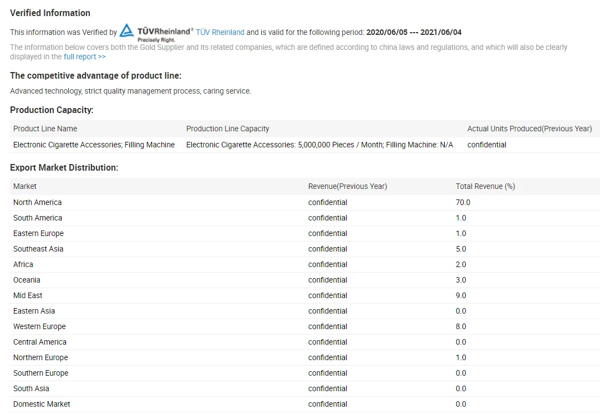610x415 pixels.
Task: Click the North America market row
Action: pos(37,202)
